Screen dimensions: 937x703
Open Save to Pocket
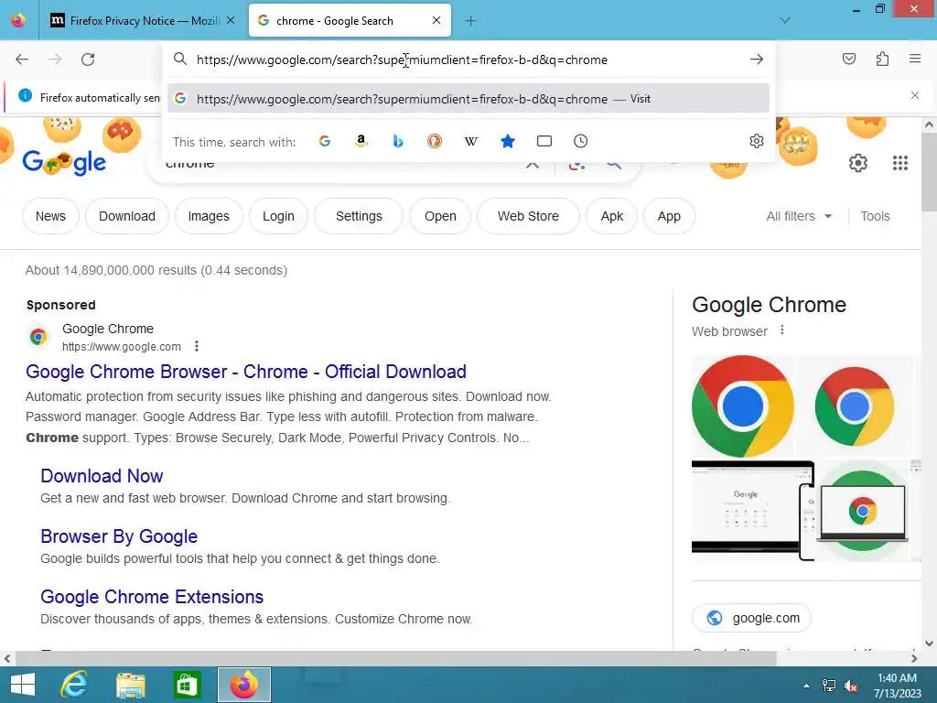click(848, 59)
